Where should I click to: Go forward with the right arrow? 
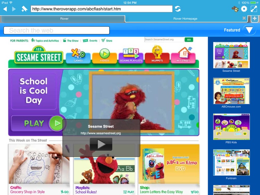pyautogui.click(x=14, y=9)
